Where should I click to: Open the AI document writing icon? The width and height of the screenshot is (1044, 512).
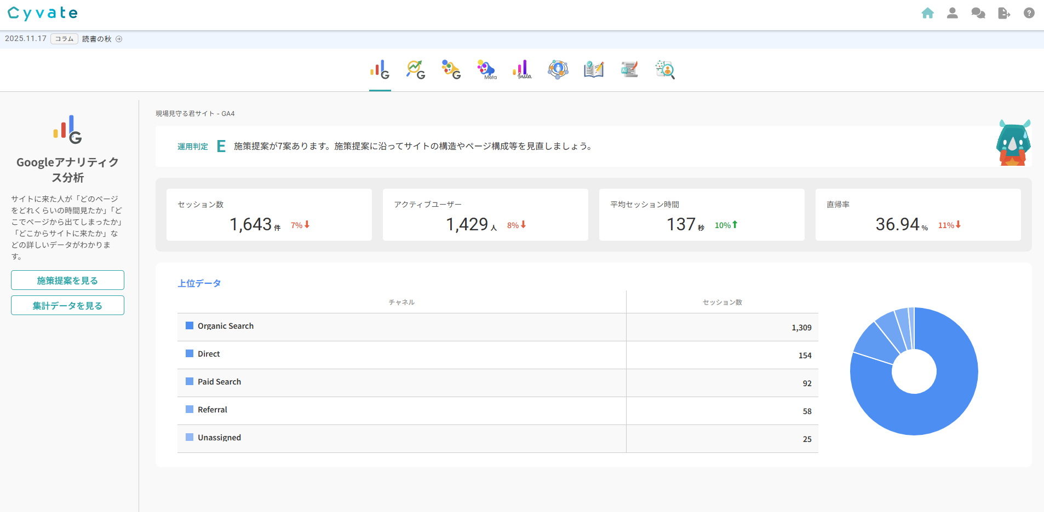click(x=629, y=69)
